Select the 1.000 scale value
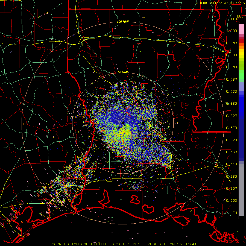This screenshot has height=246, width=246. point(232,31)
